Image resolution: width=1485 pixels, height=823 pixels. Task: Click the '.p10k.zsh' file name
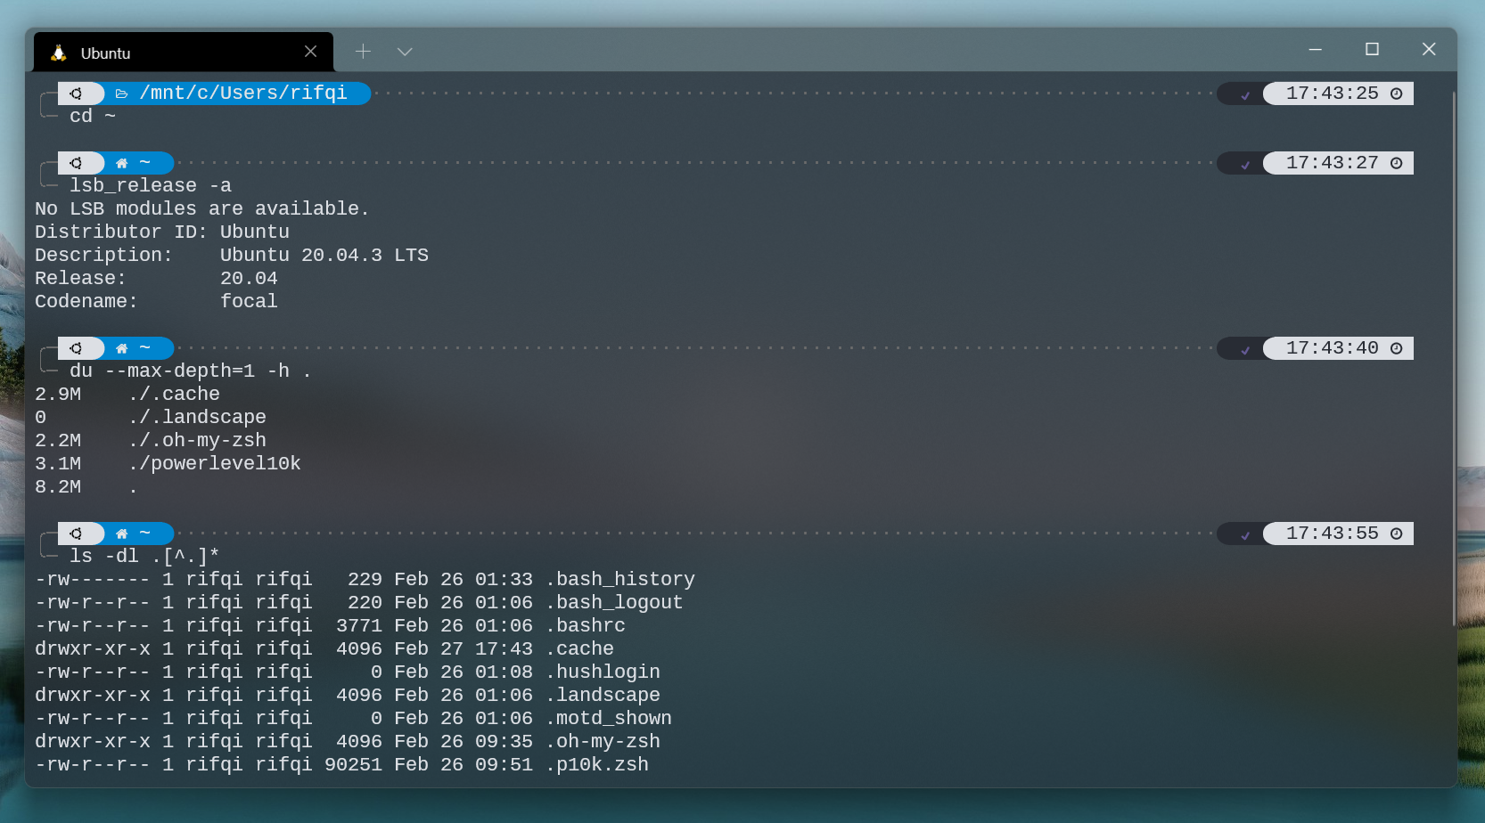tap(597, 764)
